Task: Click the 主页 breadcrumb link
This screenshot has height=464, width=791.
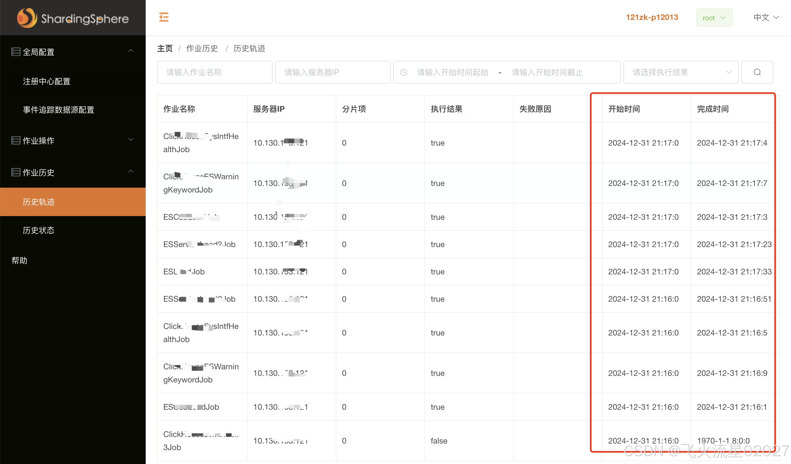Action: (x=165, y=48)
